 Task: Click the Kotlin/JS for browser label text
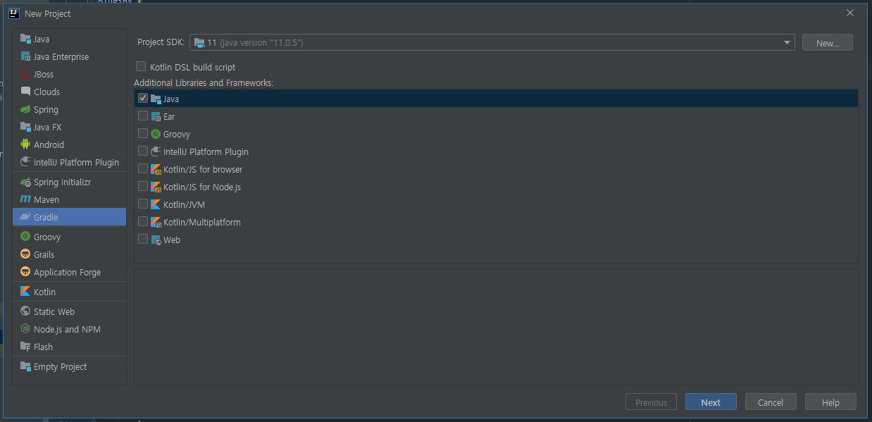tap(203, 169)
